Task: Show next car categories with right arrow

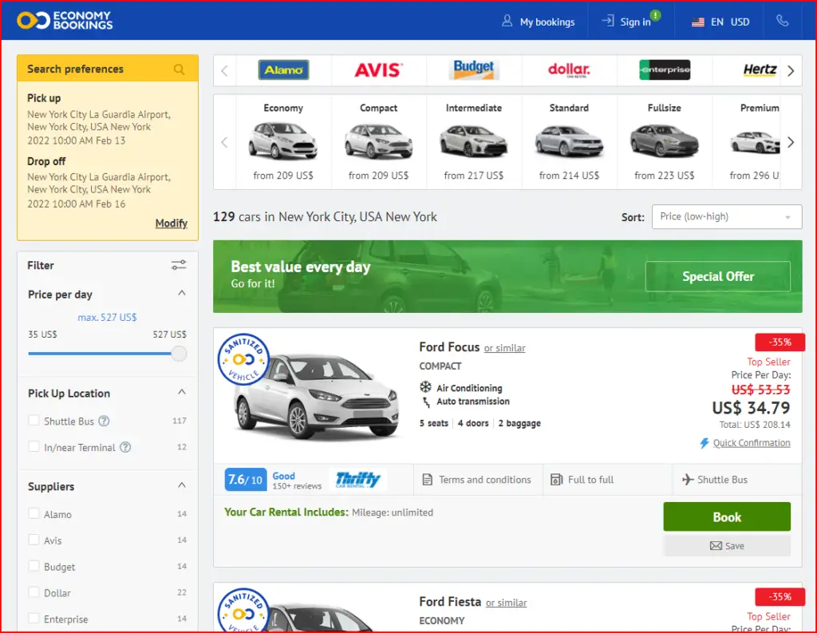Action: [x=791, y=142]
